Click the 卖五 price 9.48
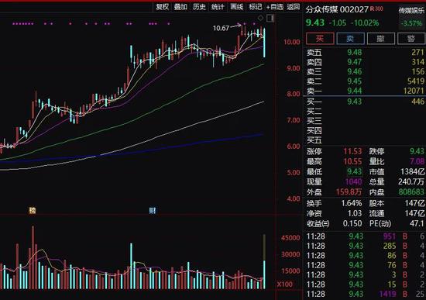Screen dimensions: 426x300 coord(354,52)
